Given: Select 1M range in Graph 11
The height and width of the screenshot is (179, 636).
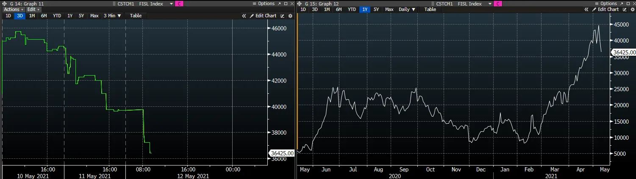Looking at the screenshot, I should click(32, 16).
